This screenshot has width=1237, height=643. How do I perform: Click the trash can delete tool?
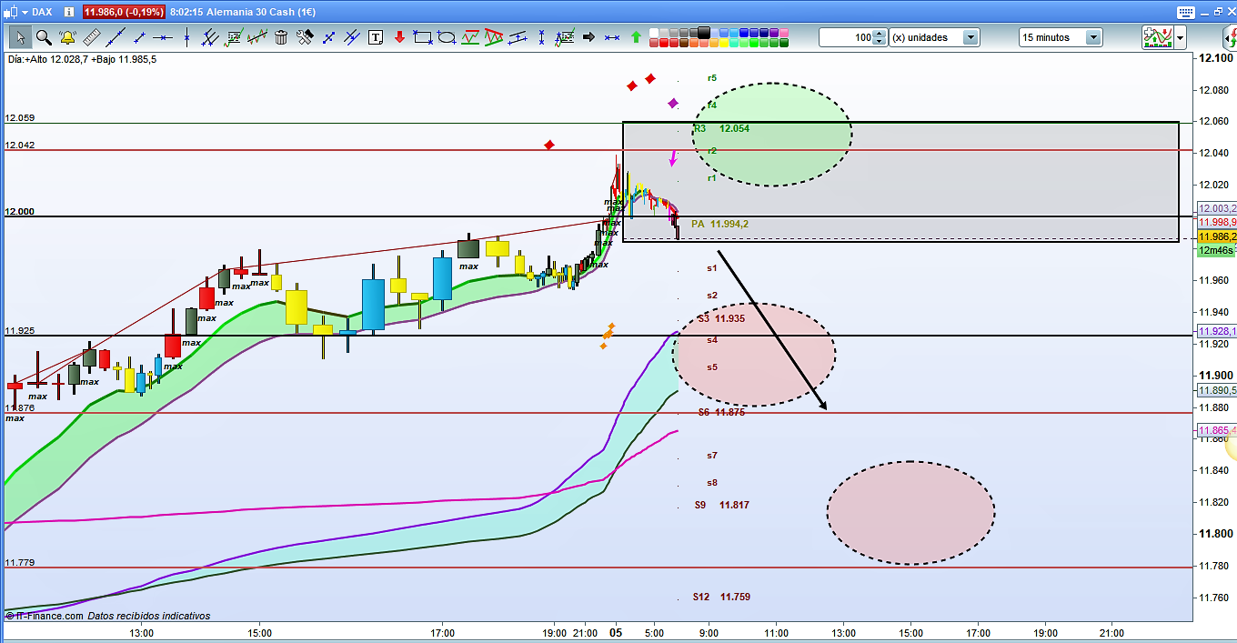281,37
